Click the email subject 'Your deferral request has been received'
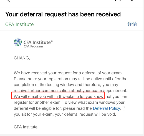Screen dimensions: 144x136 (x=63, y=14)
